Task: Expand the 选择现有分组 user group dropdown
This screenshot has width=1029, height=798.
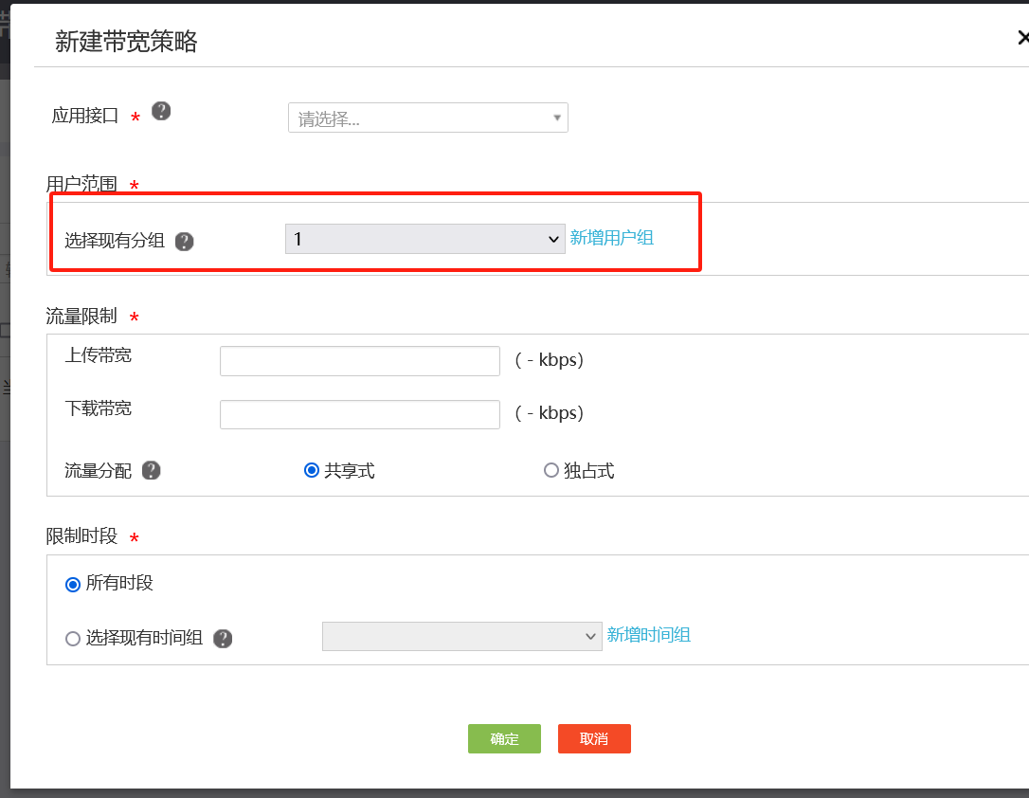Action: coord(424,240)
